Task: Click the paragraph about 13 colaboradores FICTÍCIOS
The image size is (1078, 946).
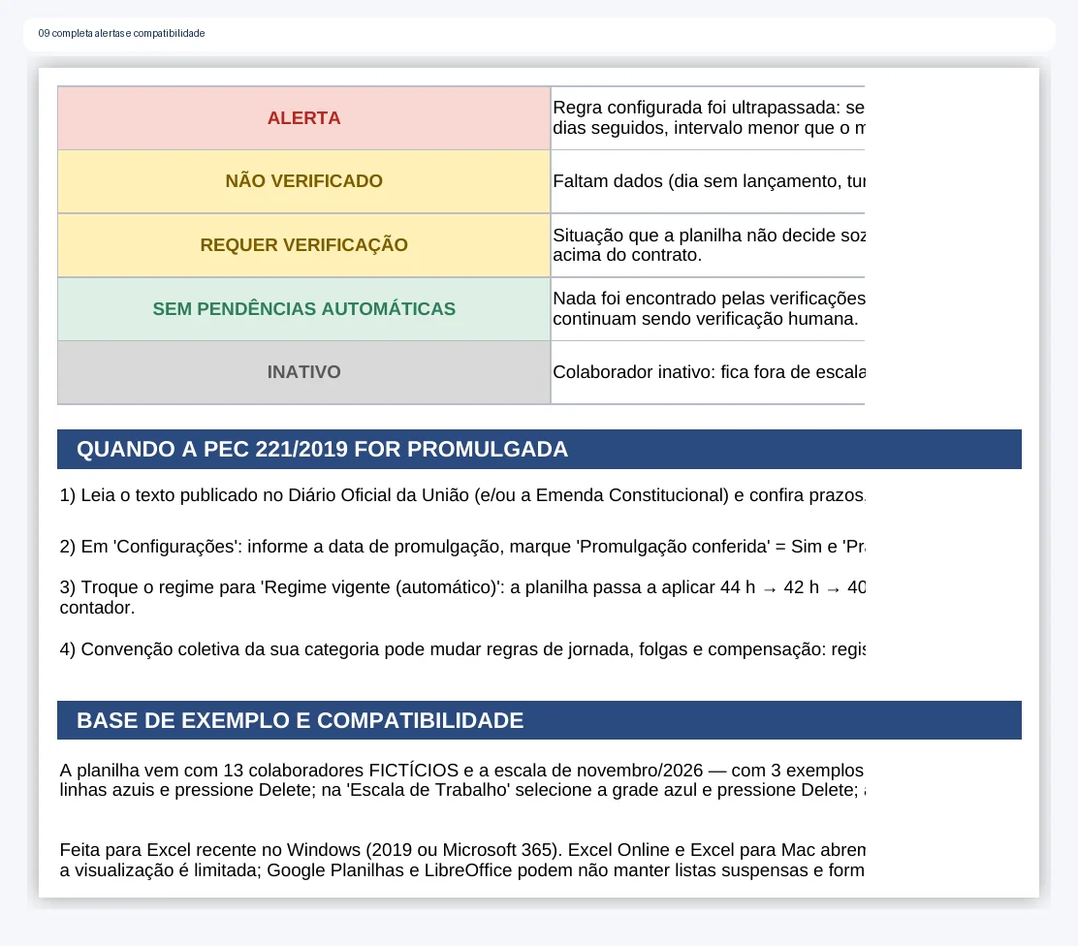Action: 462,780
